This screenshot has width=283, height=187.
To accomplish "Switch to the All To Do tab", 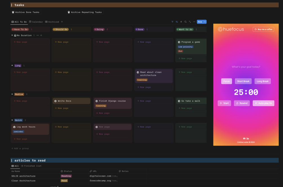I will 19,22.
